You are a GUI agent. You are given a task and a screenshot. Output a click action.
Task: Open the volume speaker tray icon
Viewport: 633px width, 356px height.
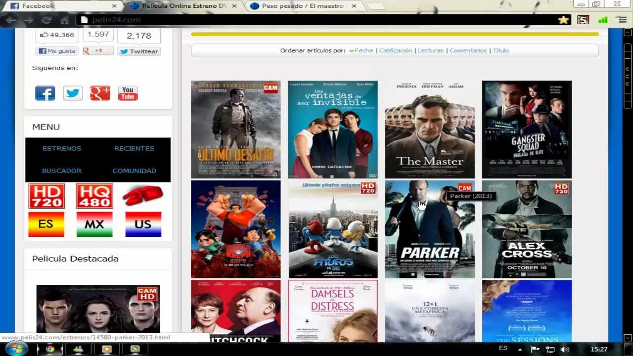tap(565, 349)
